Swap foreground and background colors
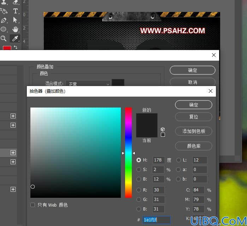The image size is (247, 226). [x=16, y=47]
